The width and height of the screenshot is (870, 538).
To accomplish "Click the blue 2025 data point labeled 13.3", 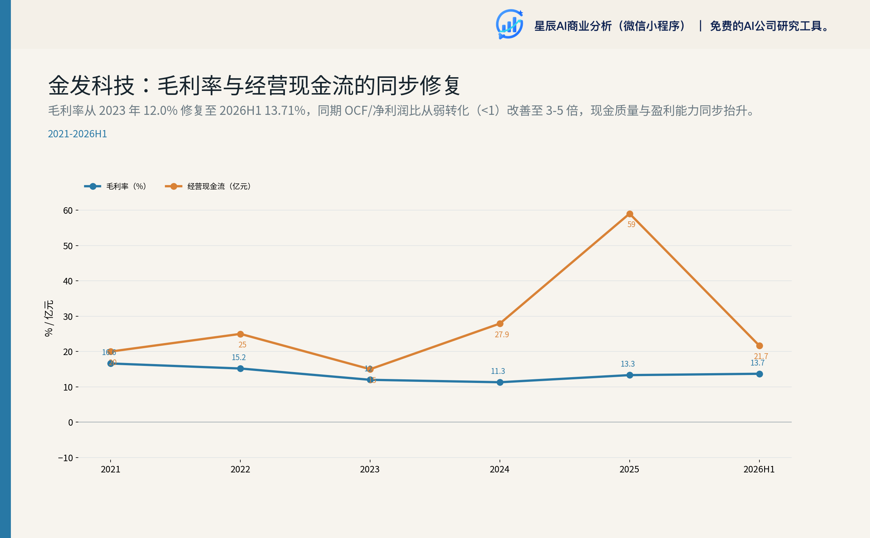I will coord(630,375).
